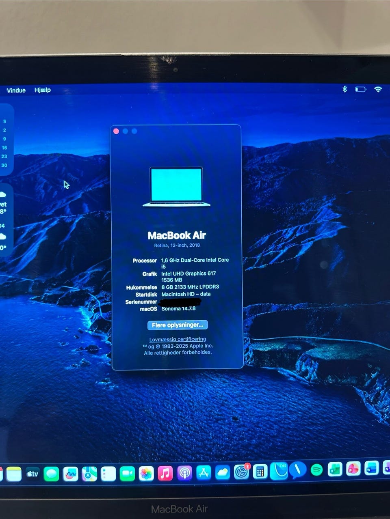Open Music from the Dock
The width and height of the screenshot is (390, 519).
165,473
